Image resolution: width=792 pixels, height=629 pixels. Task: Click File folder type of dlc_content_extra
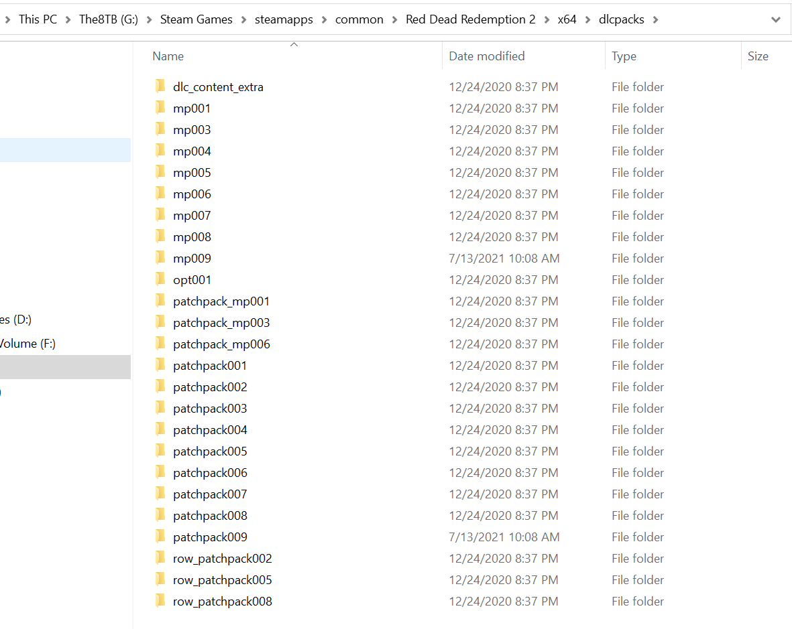coord(638,87)
